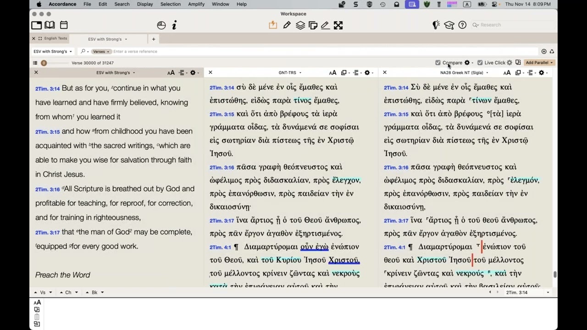Open the Info pane italic i icon

click(x=174, y=26)
